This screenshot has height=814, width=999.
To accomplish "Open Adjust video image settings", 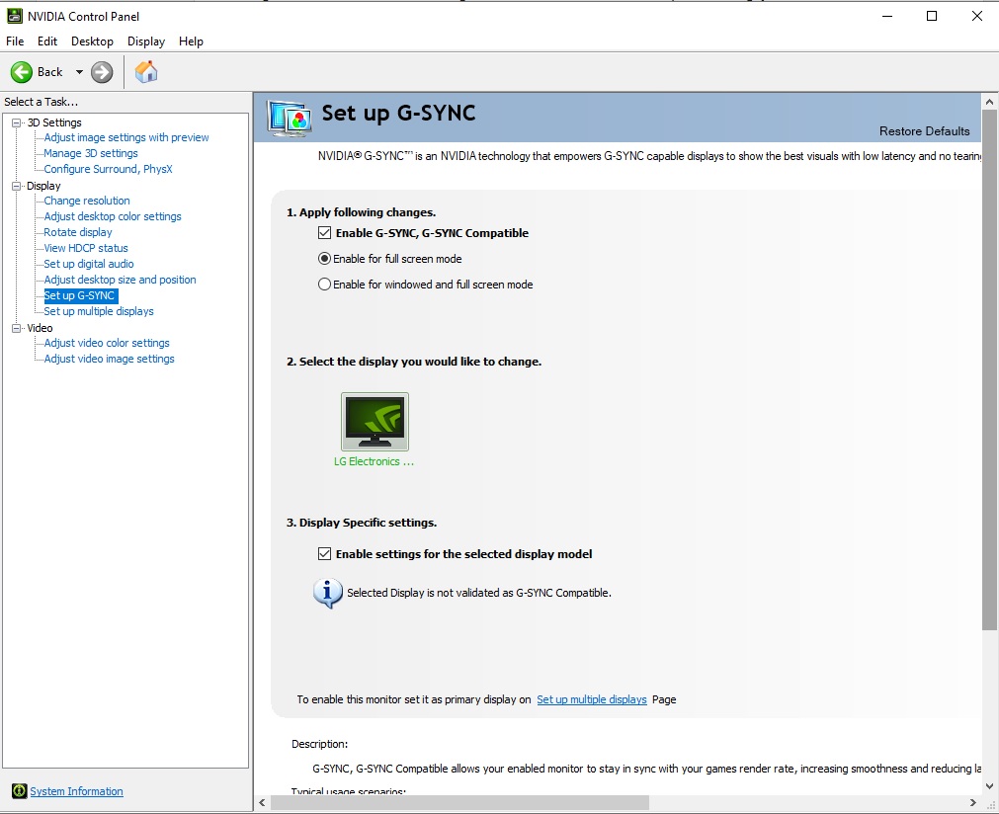I will (109, 359).
